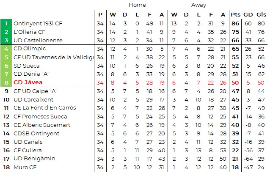Sort by the Pts column header
Image resolution: width=270 pixels, height=173 pixels.
(236, 14)
